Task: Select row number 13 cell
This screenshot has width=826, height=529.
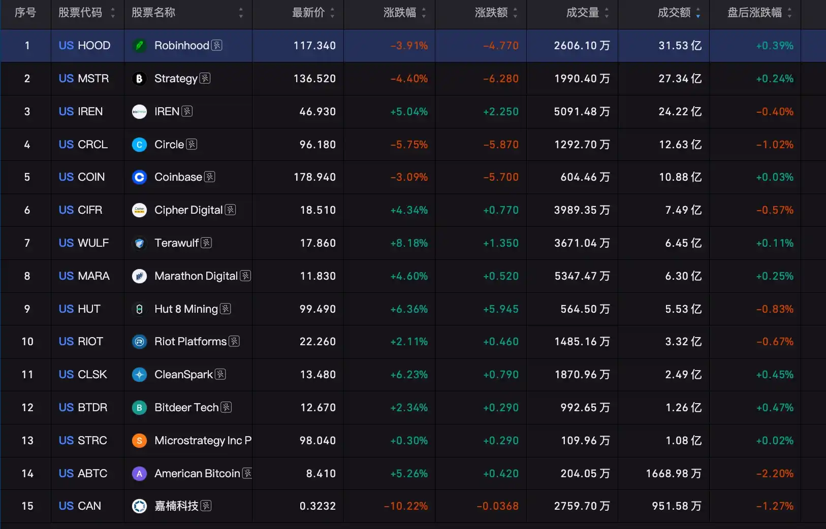Action: tap(27, 441)
